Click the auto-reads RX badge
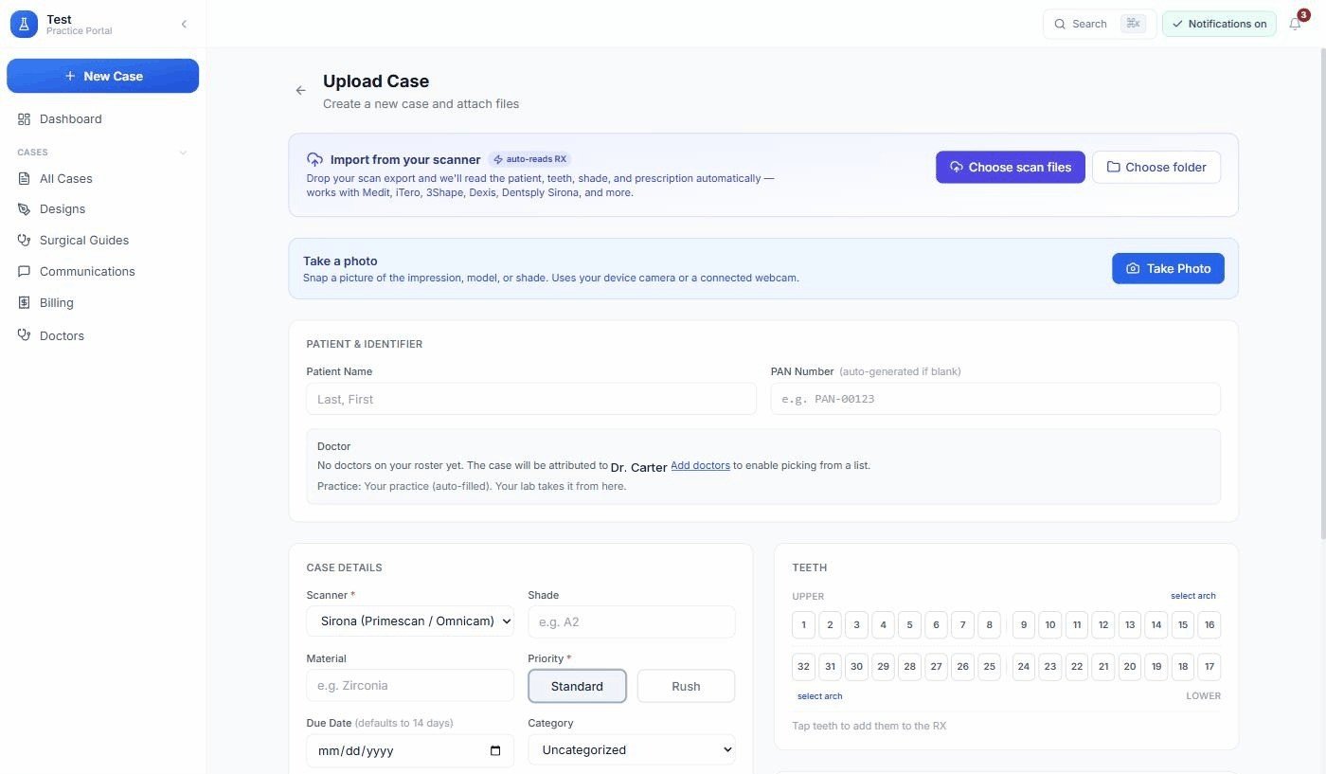 click(530, 159)
